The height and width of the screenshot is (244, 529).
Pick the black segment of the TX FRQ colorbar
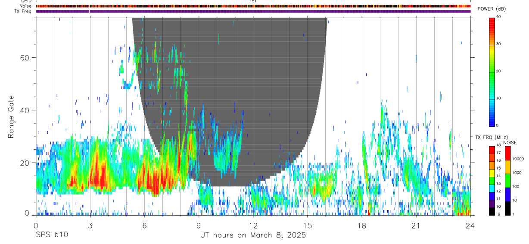492,211
